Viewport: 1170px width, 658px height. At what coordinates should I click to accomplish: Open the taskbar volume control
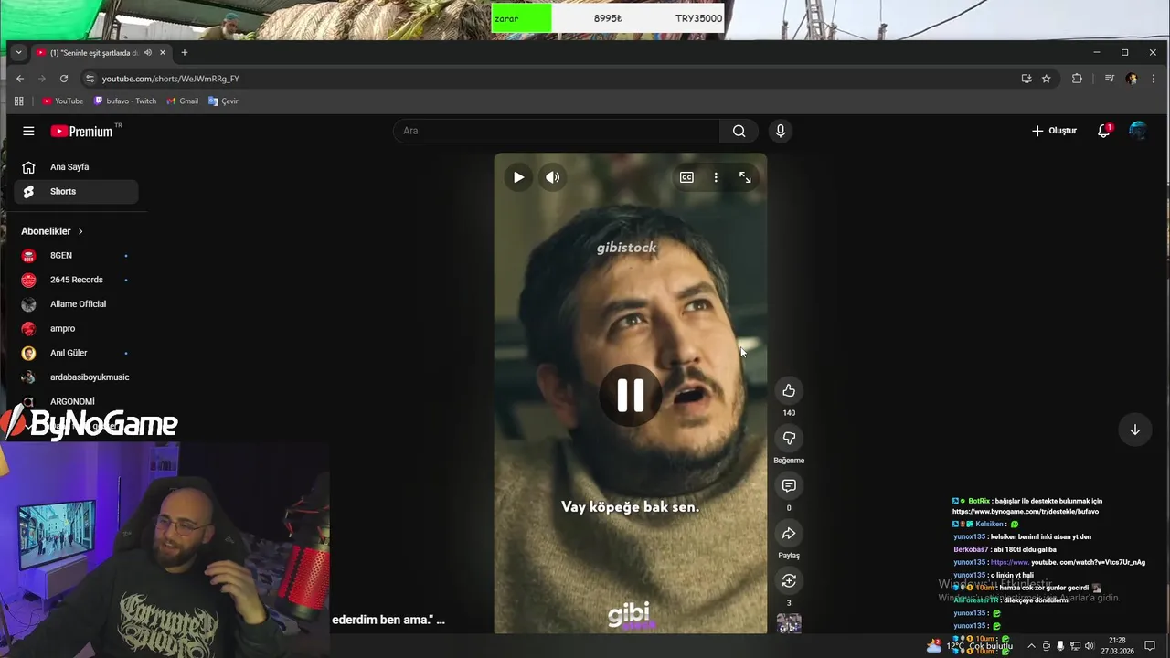(x=1090, y=646)
